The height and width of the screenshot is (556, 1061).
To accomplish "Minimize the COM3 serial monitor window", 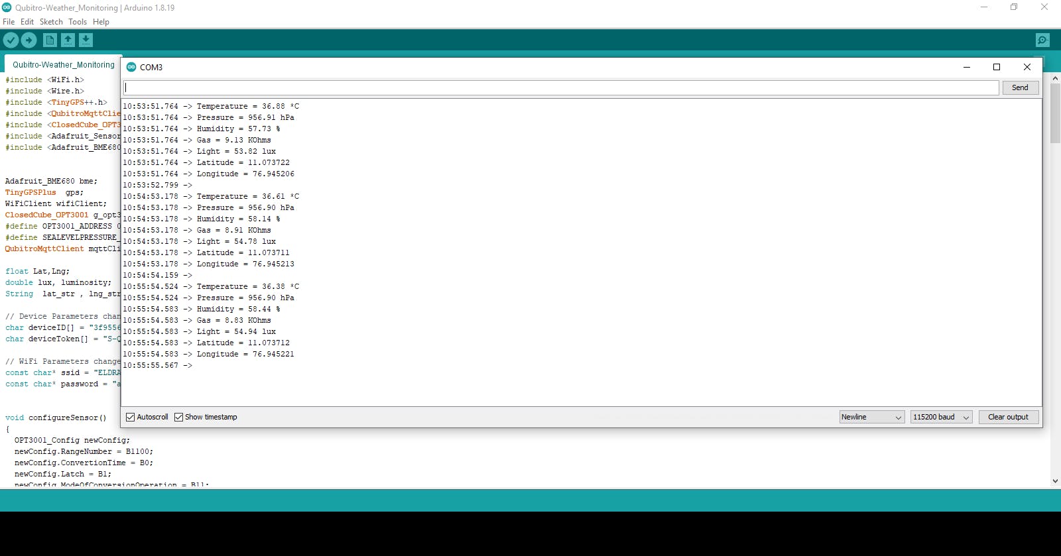I will pos(967,67).
